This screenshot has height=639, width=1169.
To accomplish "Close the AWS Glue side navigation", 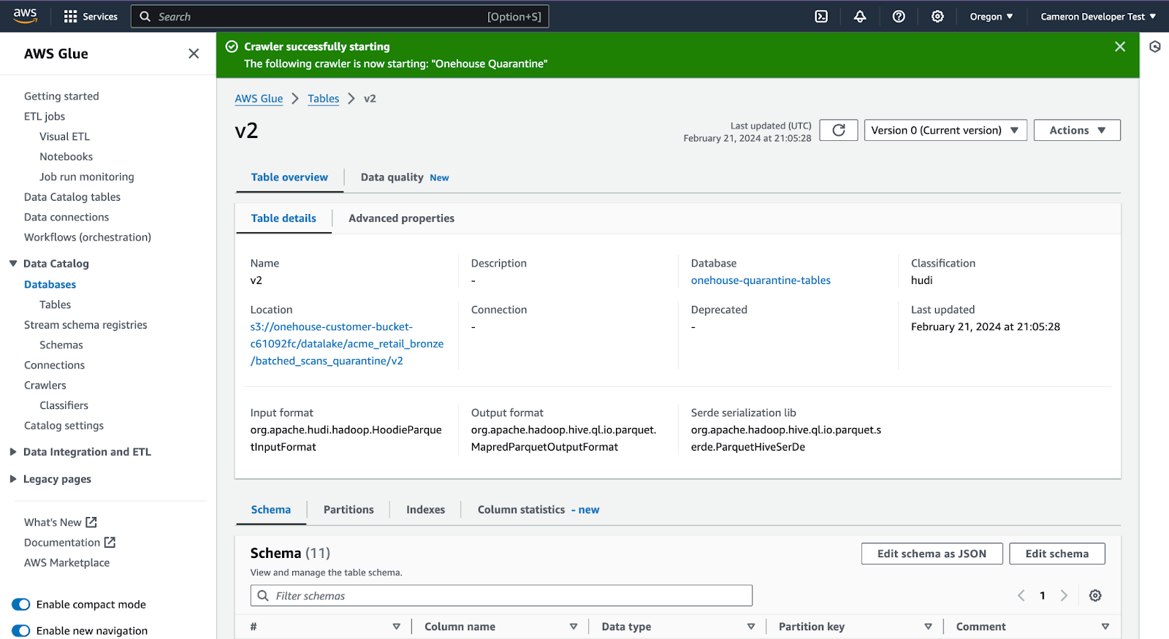I will (194, 53).
